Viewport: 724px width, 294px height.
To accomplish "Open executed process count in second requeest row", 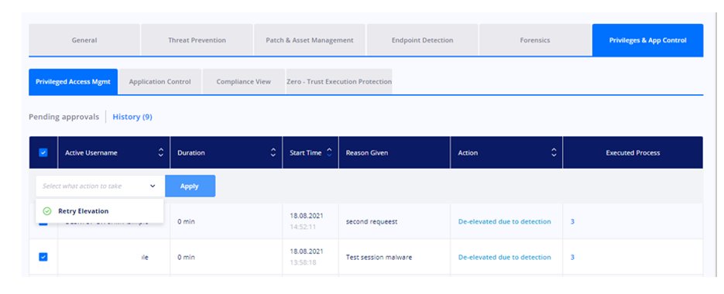I will (x=572, y=221).
